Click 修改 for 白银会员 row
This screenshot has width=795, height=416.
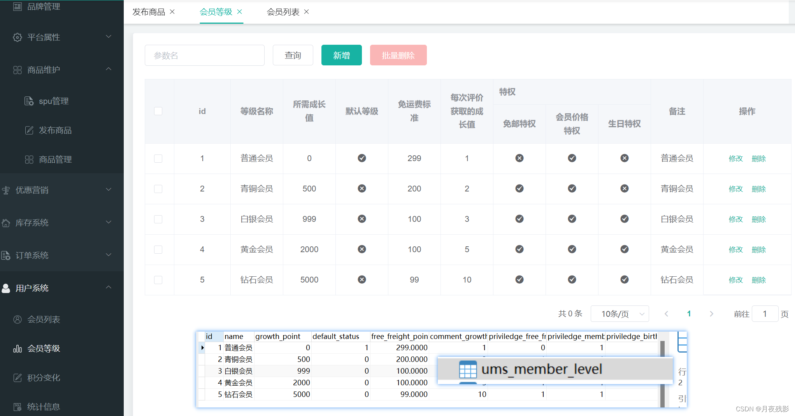(735, 219)
